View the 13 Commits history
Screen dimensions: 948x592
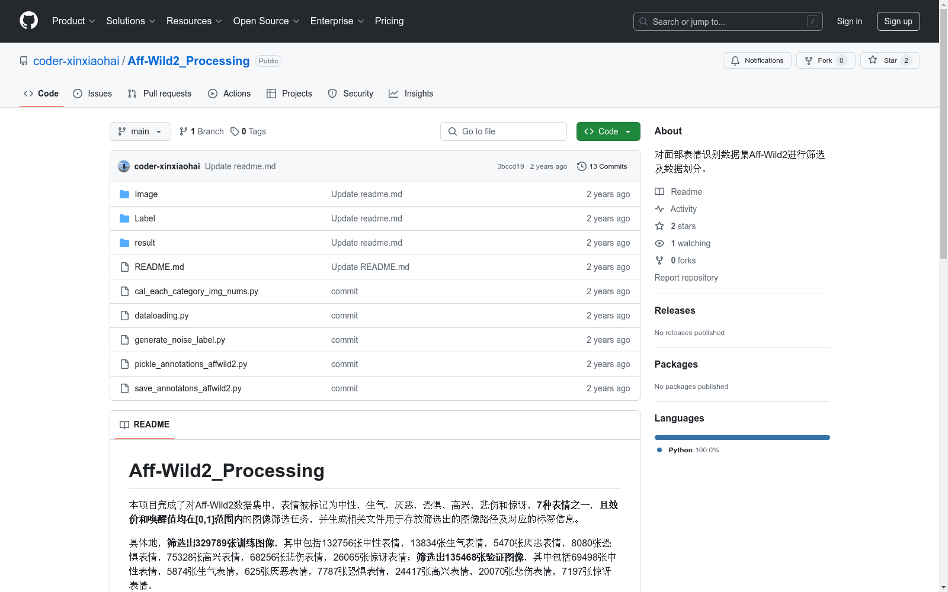(x=602, y=166)
